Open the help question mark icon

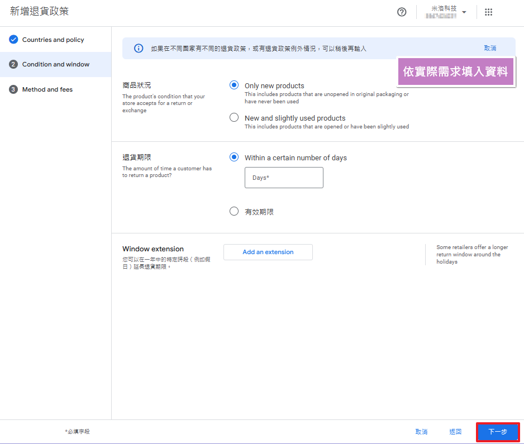pyautogui.click(x=402, y=12)
